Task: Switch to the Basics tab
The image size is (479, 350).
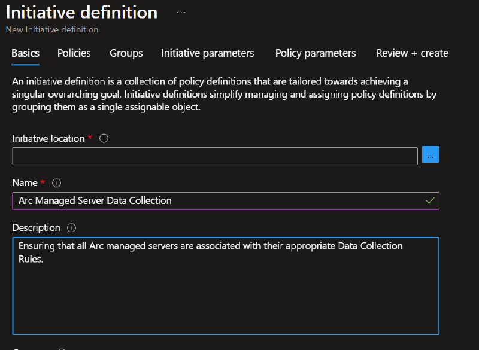Action: [25, 53]
